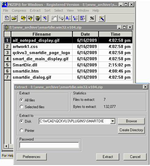Image resolution: width=150 pixels, height=166 pixels.
Task: Maximize the smartdie.win32.v104.zip child window
Action: (x=124, y=27)
